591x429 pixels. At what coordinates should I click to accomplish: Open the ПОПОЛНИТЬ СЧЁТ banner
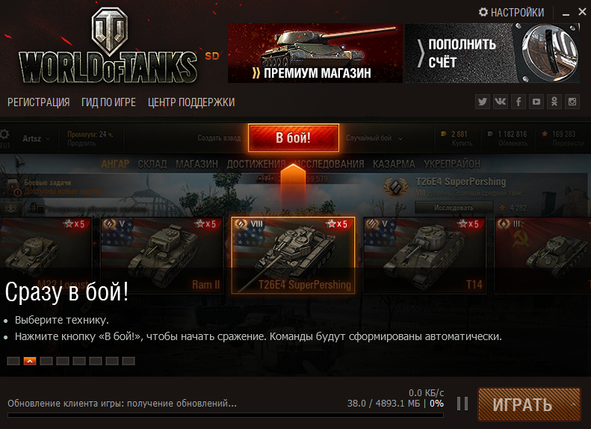(492, 53)
